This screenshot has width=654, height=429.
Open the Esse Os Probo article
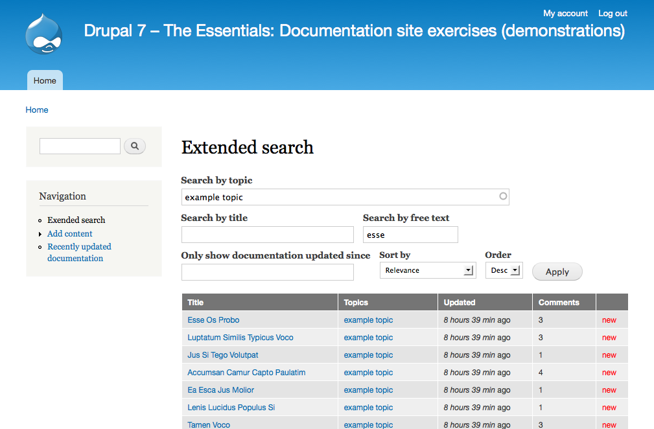click(213, 319)
